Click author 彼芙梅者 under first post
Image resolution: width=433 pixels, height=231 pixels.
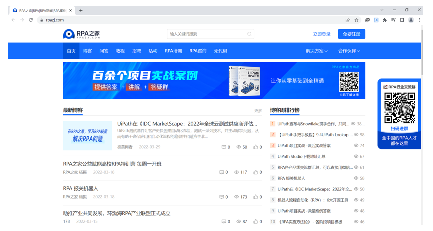(125, 147)
